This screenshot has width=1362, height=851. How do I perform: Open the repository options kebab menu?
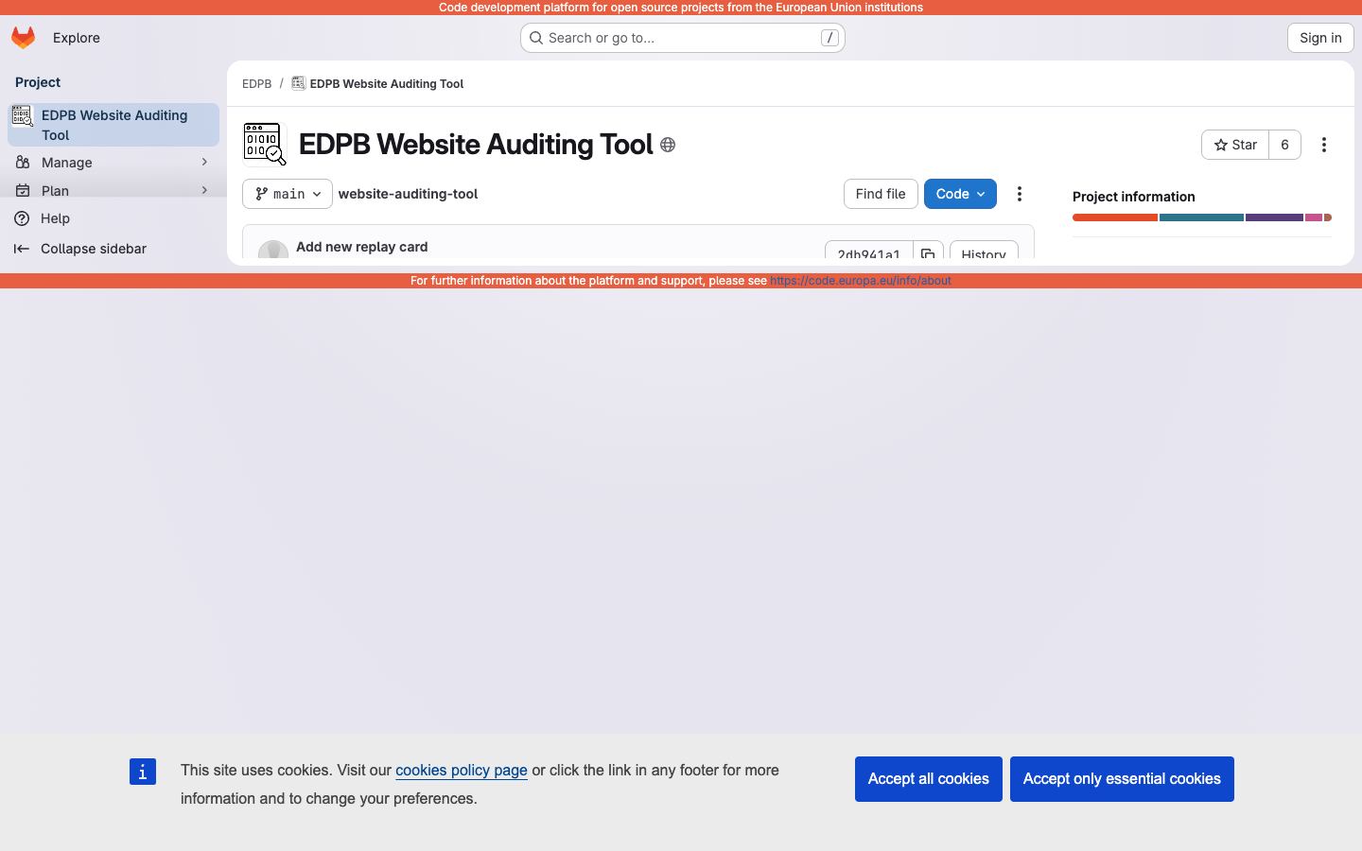[1020, 194]
